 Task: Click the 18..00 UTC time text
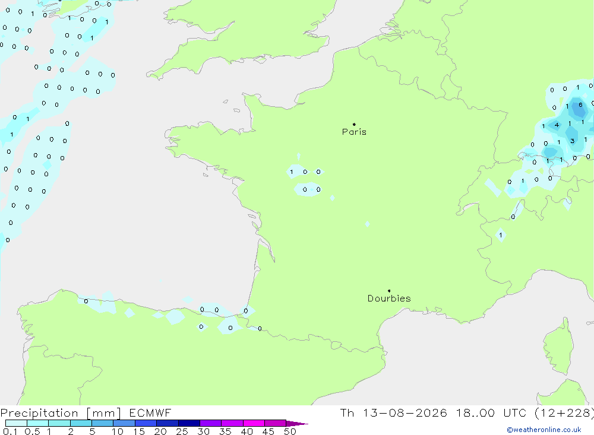pos(491,413)
